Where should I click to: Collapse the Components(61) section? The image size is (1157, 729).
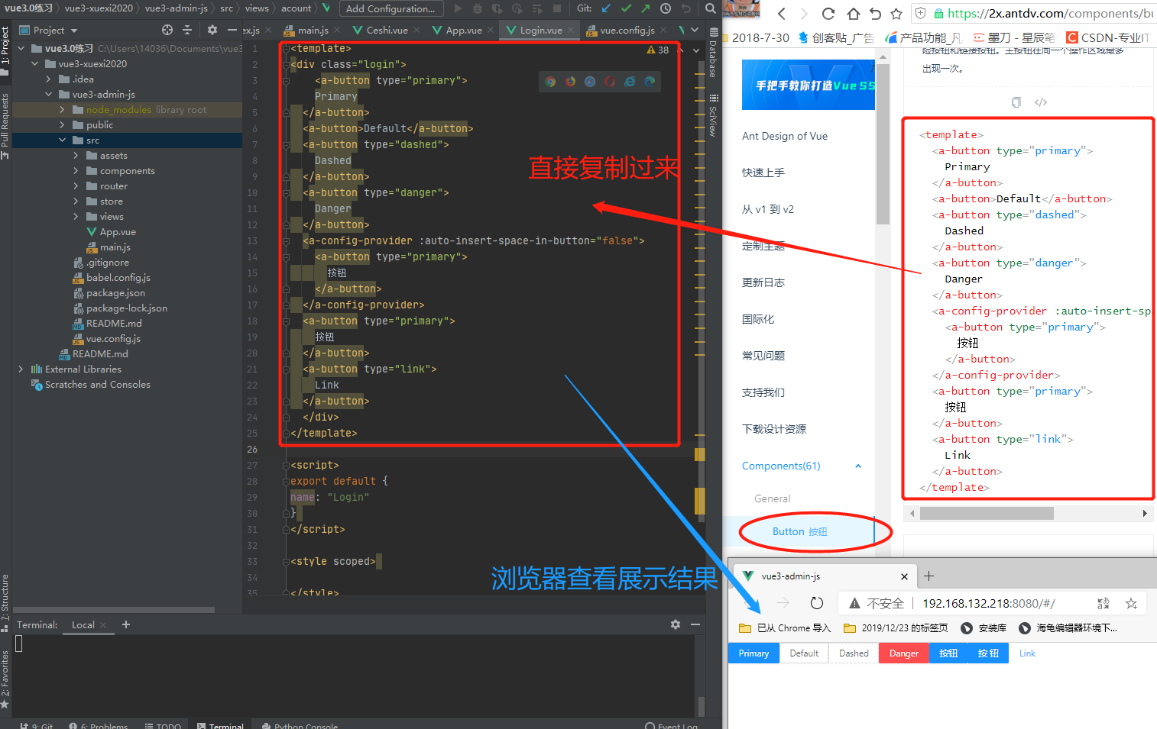click(857, 466)
